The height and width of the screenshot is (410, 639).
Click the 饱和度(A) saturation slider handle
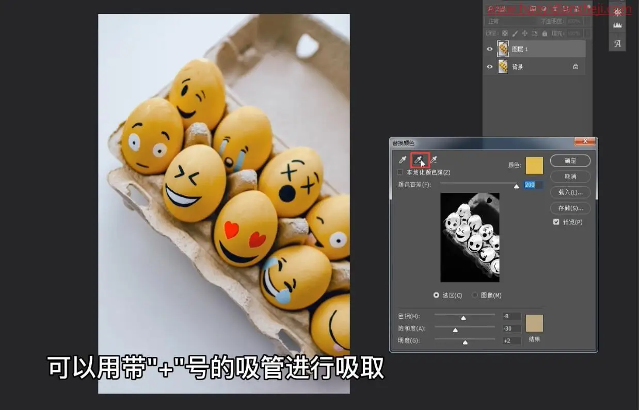coord(455,330)
